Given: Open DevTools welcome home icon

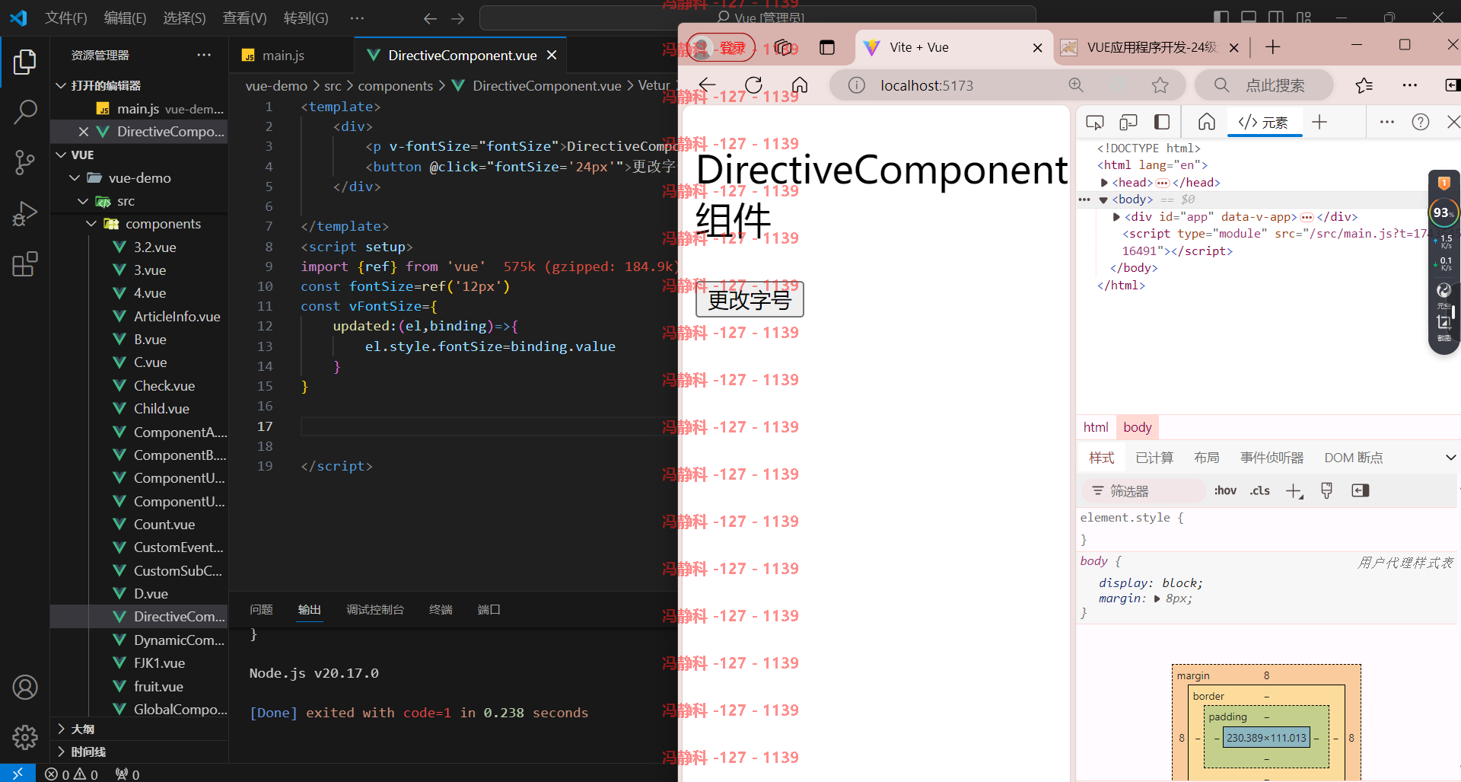Looking at the screenshot, I should point(1207,122).
